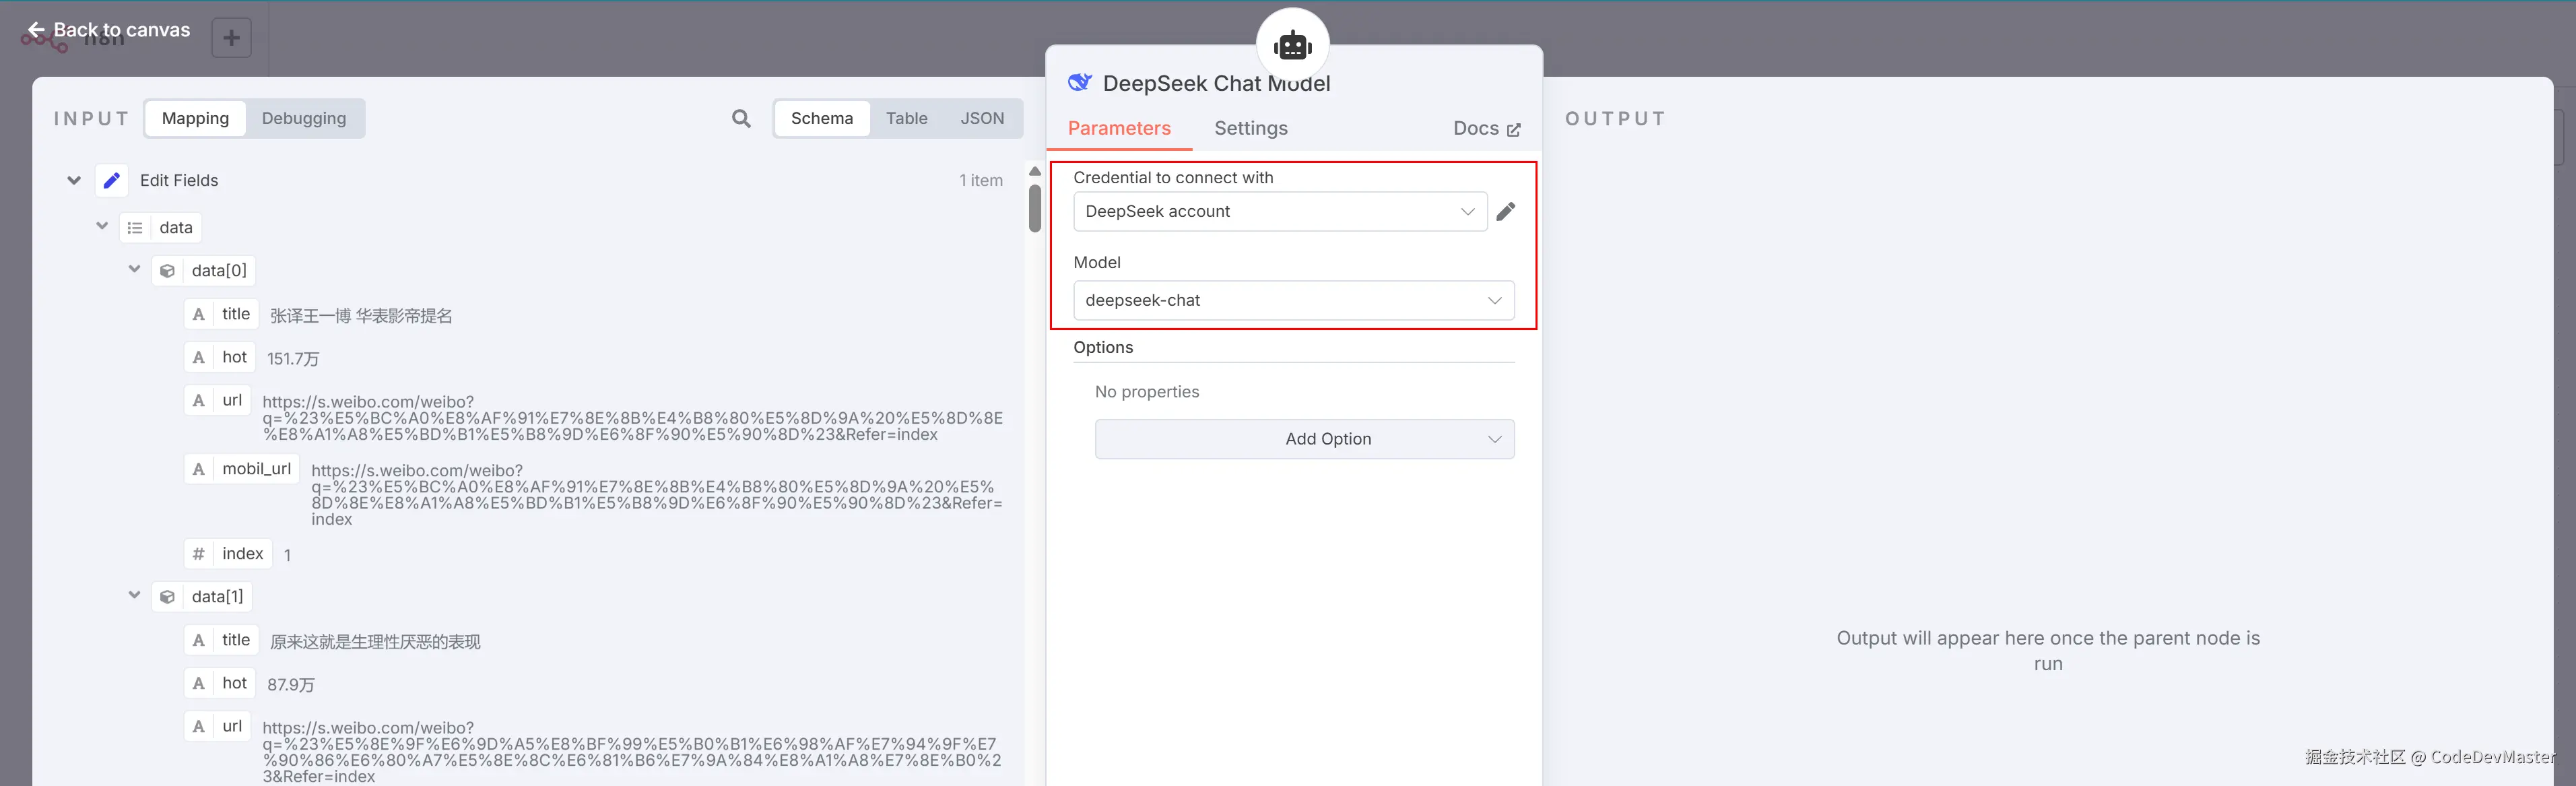The height and width of the screenshot is (786, 2576).
Task: Click the search magnifier icon in the Input panel
Action: tap(741, 119)
